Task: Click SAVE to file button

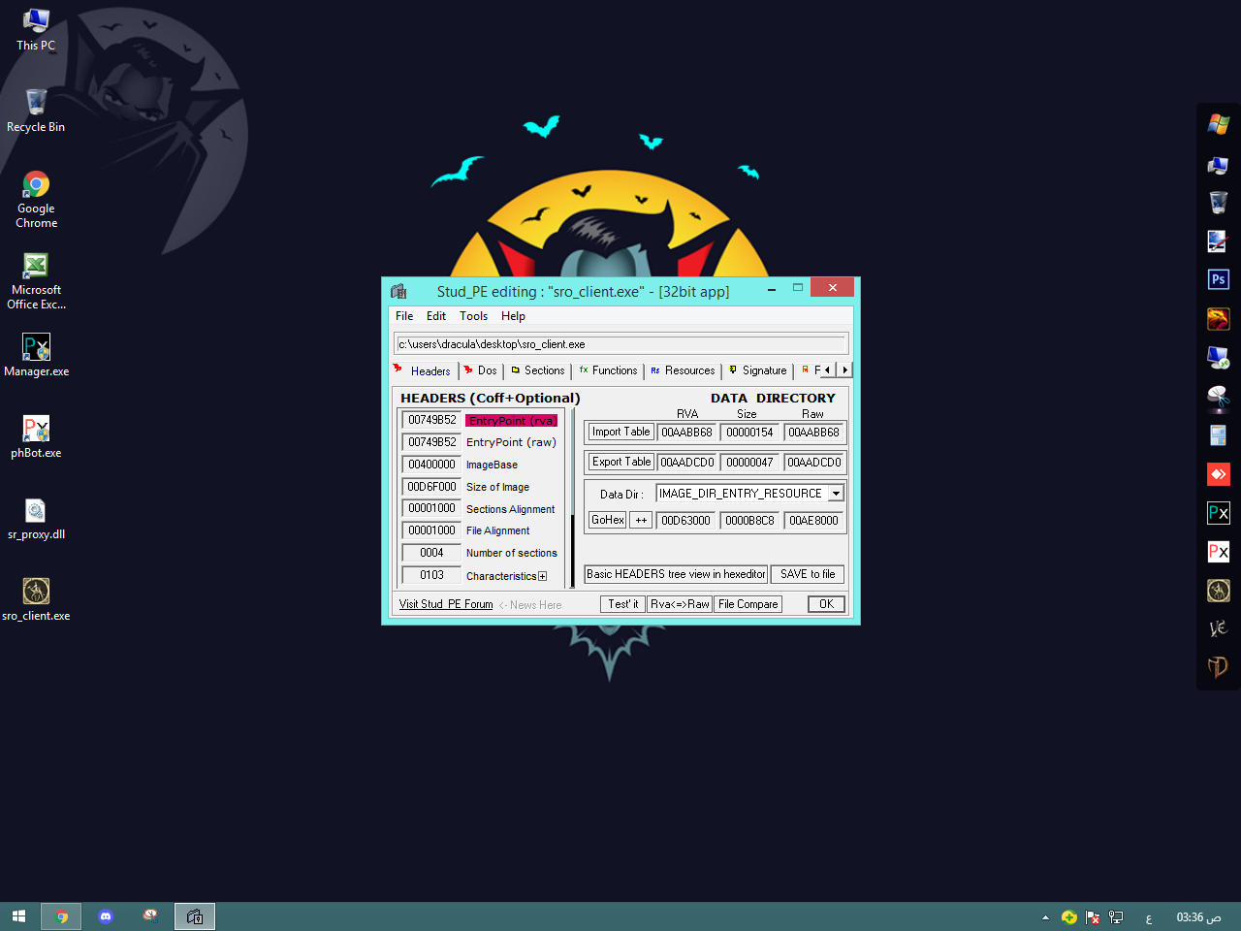Action: (x=808, y=574)
